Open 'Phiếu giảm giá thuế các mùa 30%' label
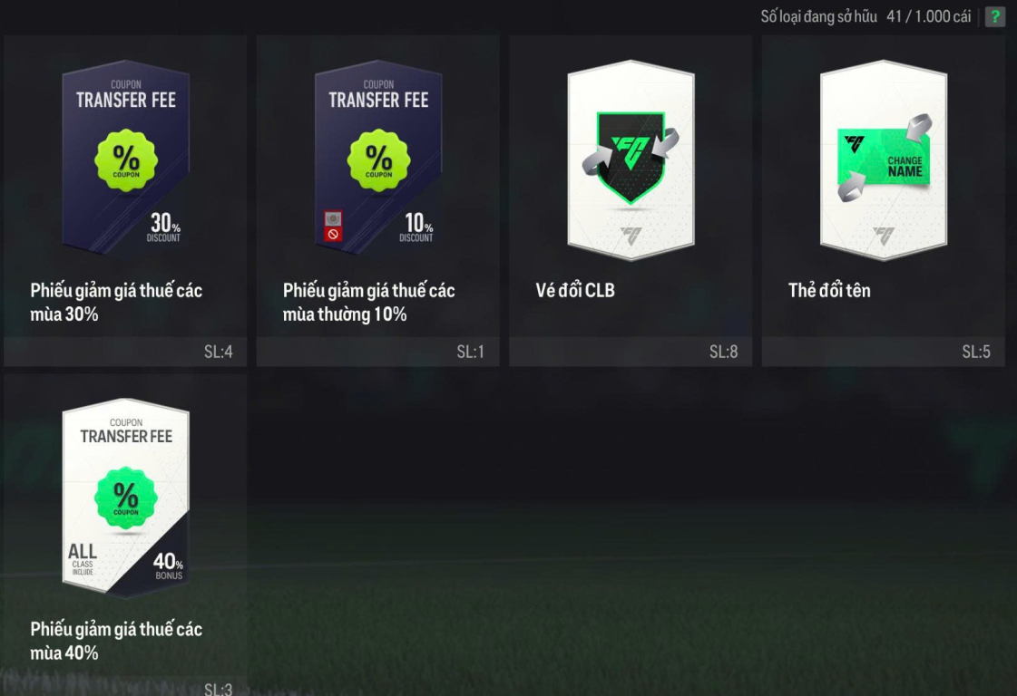Viewport: 1017px width, 696px height. click(116, 302)
